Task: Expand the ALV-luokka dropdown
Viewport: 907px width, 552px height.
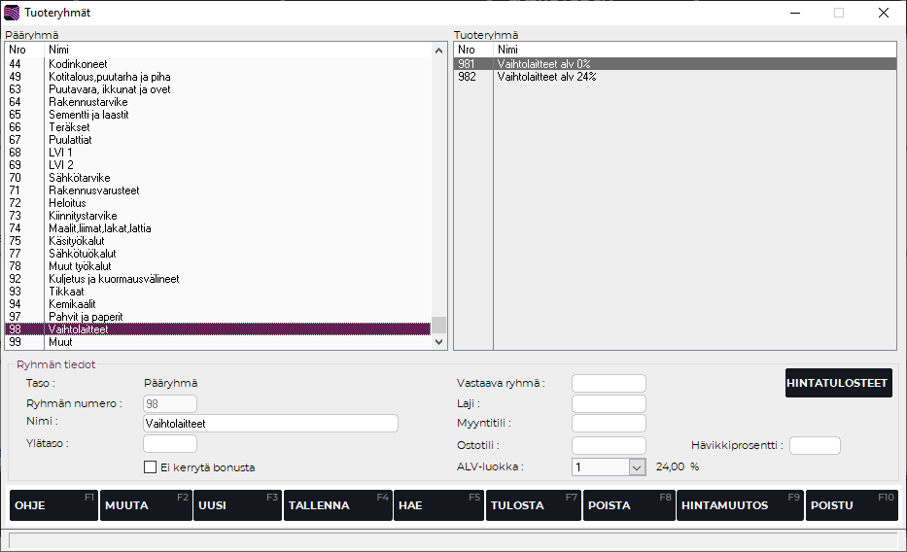Action: tap(637, 467)
